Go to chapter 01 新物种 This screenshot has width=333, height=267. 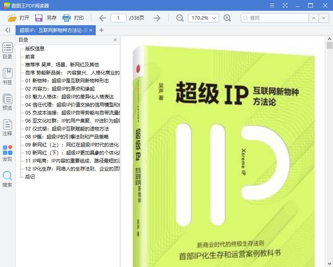click(x=67, y=81)
